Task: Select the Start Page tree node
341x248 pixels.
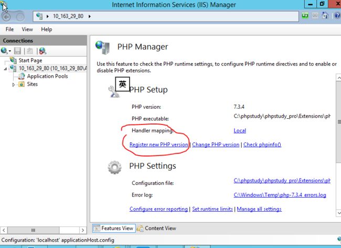Action: 30,60
